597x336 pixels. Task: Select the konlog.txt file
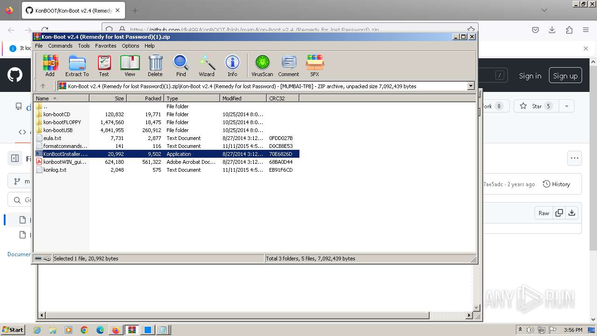(167, 170)
